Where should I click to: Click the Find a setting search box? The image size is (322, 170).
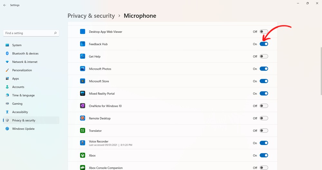pyautogui.click(x=31, y=33)
